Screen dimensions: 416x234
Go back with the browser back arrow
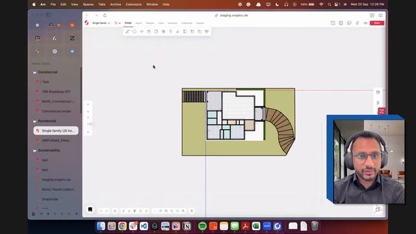87,16
